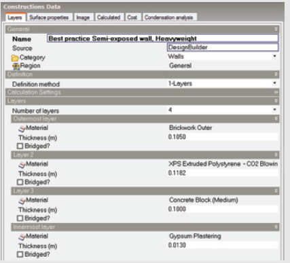
Task: Select the XPS Extruded Polystyrene material value
Action: coord(223,164)
